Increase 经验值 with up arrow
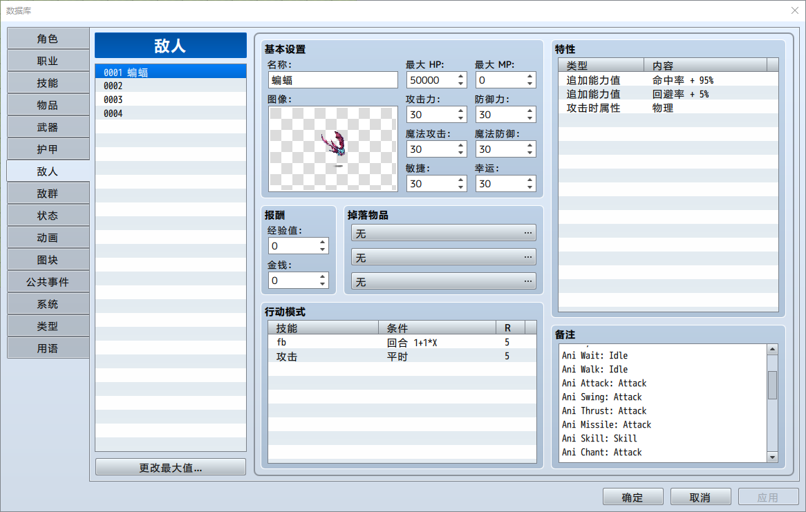The height and width of the screenshot is (512, 806). pos(322,242)
